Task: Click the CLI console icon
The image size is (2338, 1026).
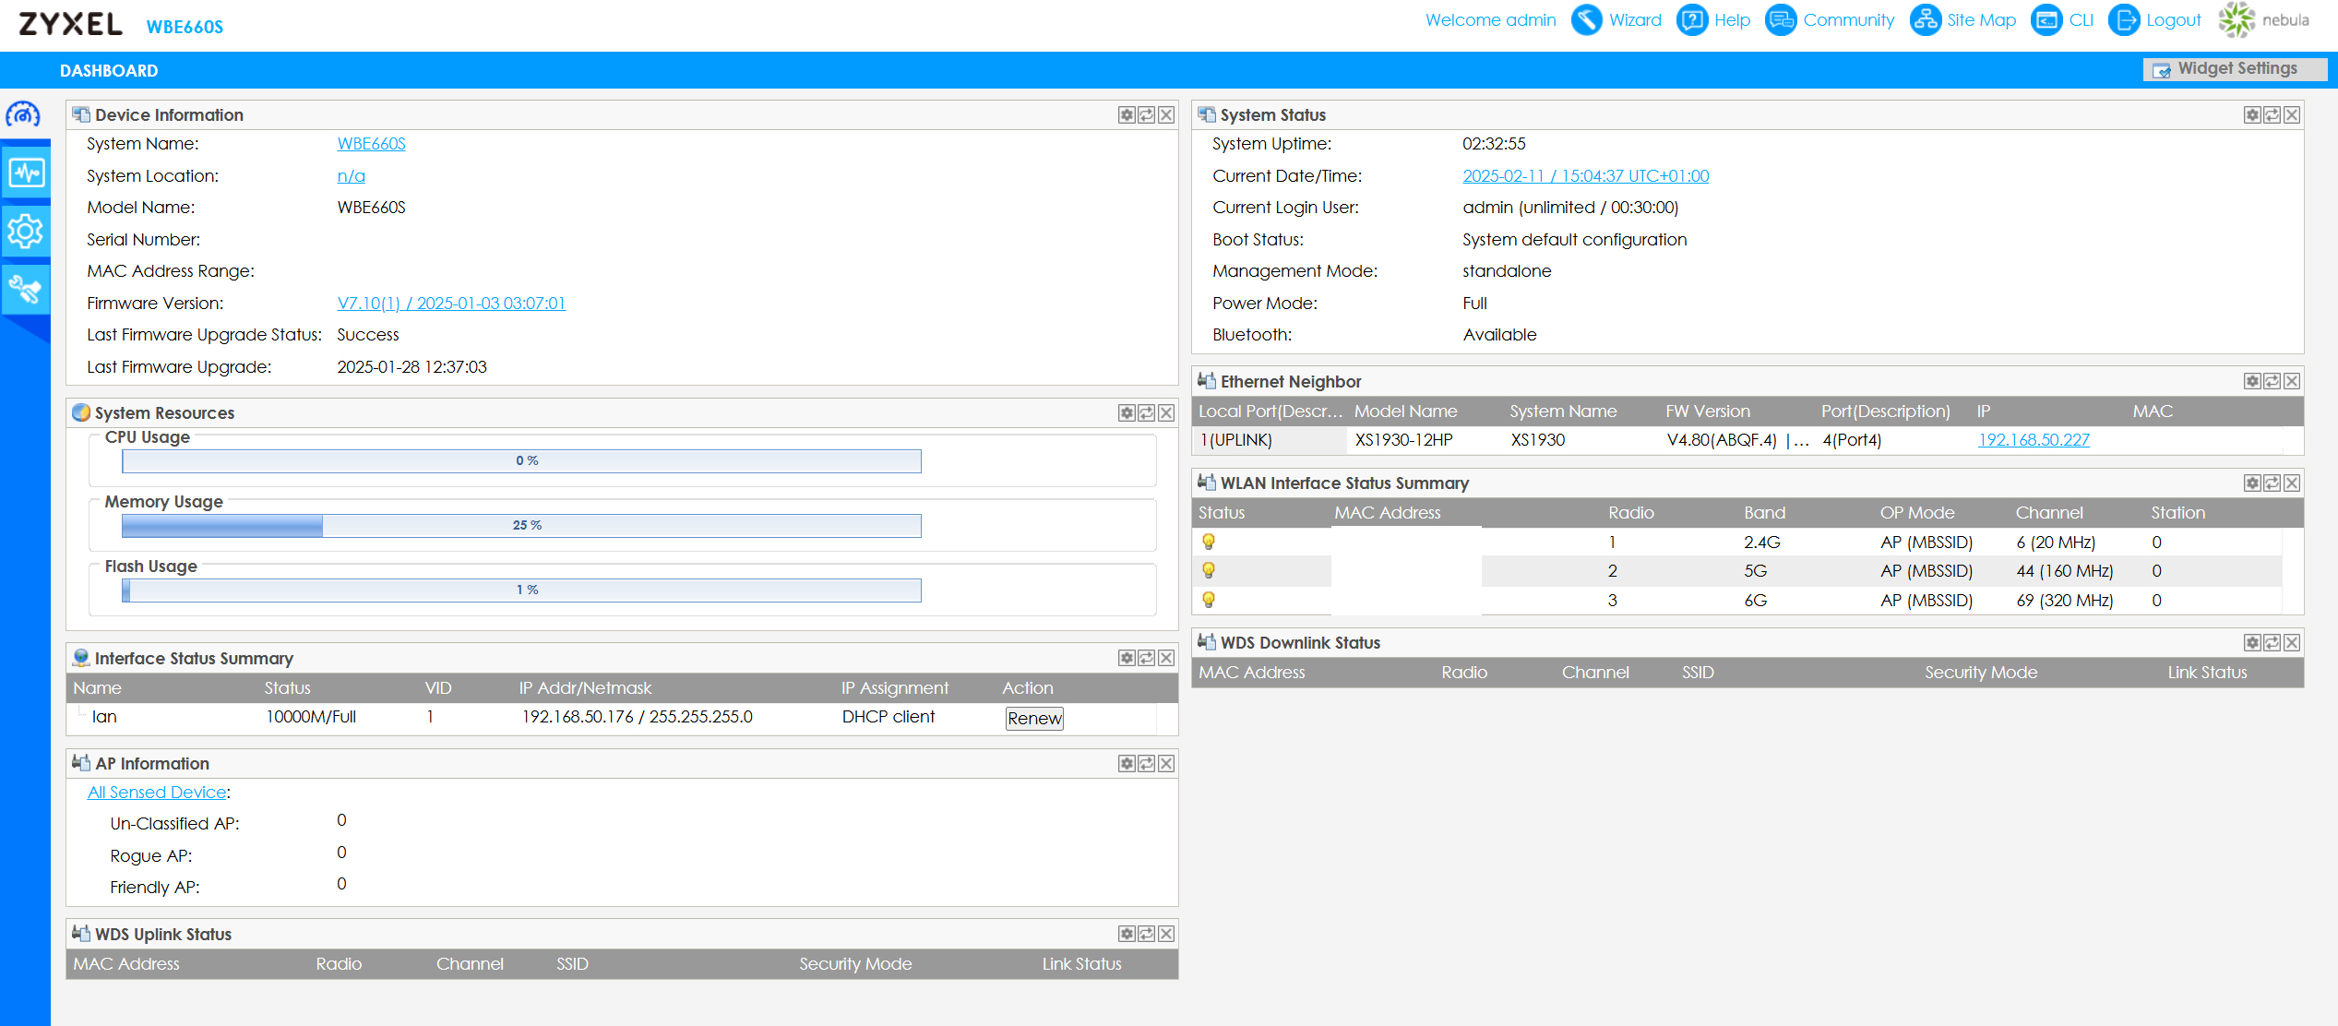Action: (x=2046, y=20)
